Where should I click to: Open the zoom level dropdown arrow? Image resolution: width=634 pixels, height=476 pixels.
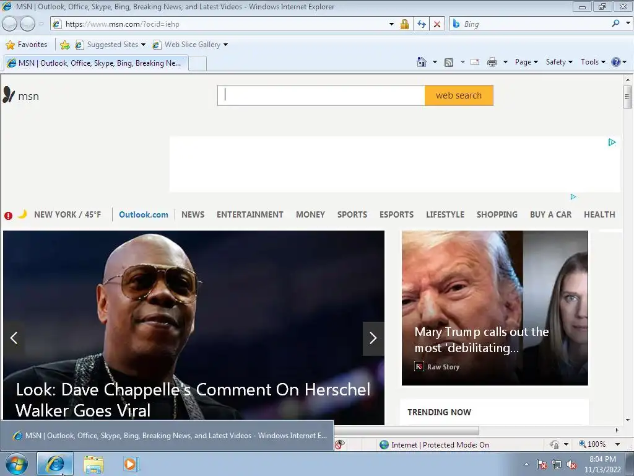click(x=617, y=444)
